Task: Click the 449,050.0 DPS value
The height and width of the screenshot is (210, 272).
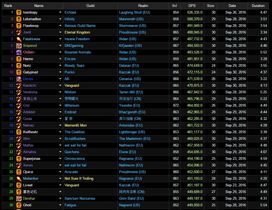Action: pyautogui.click(x=195, y=205)
